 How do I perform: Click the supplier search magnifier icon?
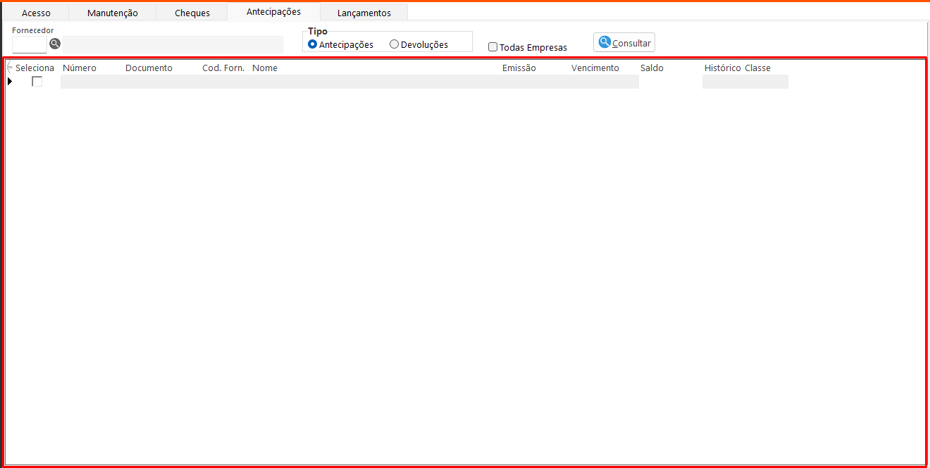tap(55, 44)
